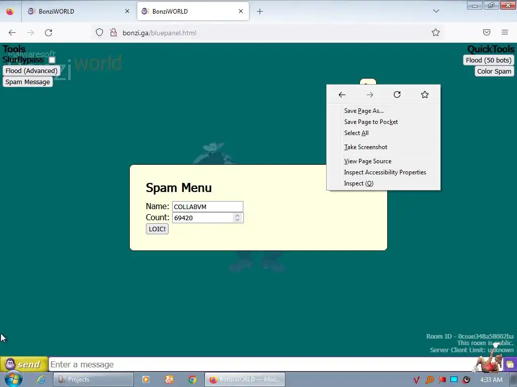The width and height of the screenshot is (517, 387).
Task: Increase Count with the up stepper arrow
Action: (x=237, y=216)
